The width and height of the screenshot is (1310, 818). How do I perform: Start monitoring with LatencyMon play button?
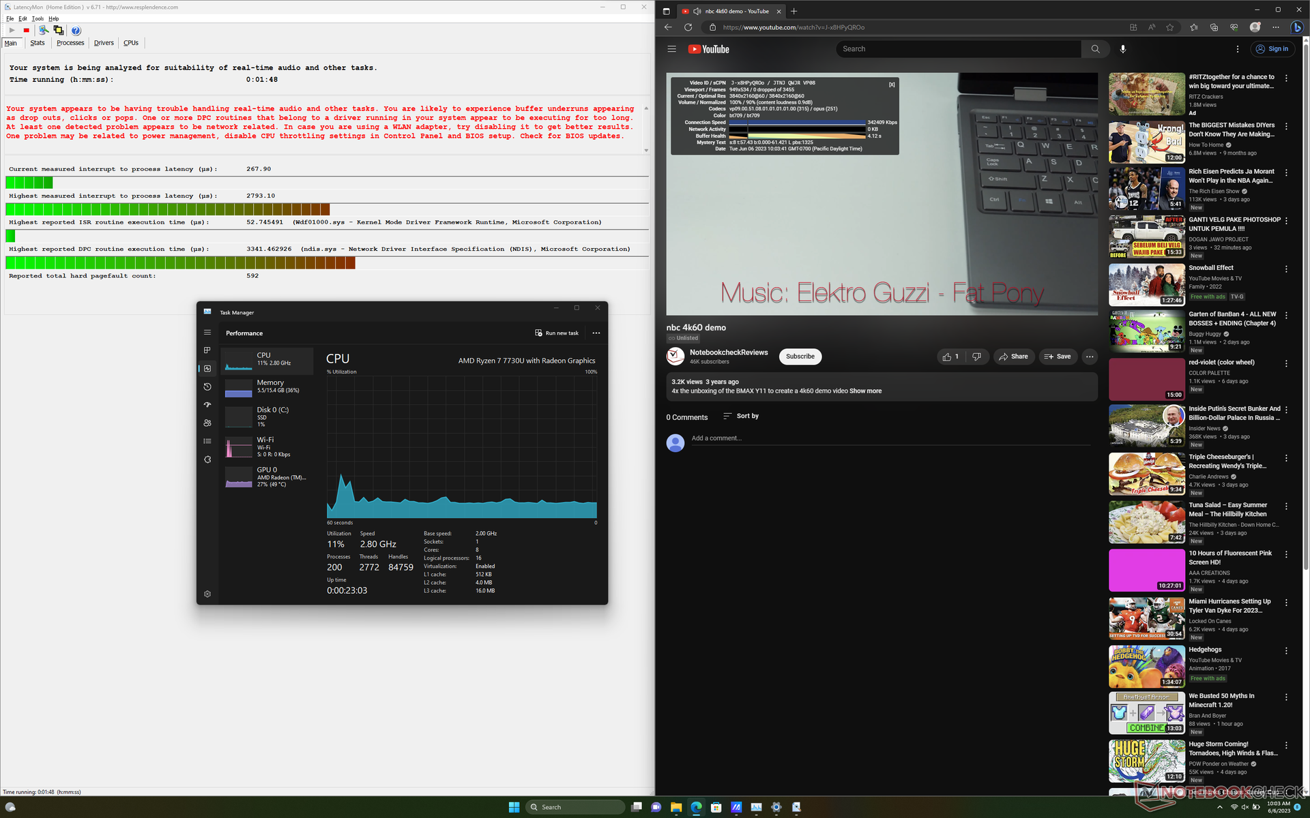12,31
